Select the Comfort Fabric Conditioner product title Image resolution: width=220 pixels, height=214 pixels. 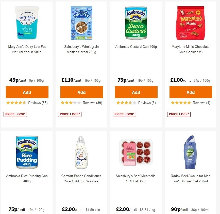(81, 179)
